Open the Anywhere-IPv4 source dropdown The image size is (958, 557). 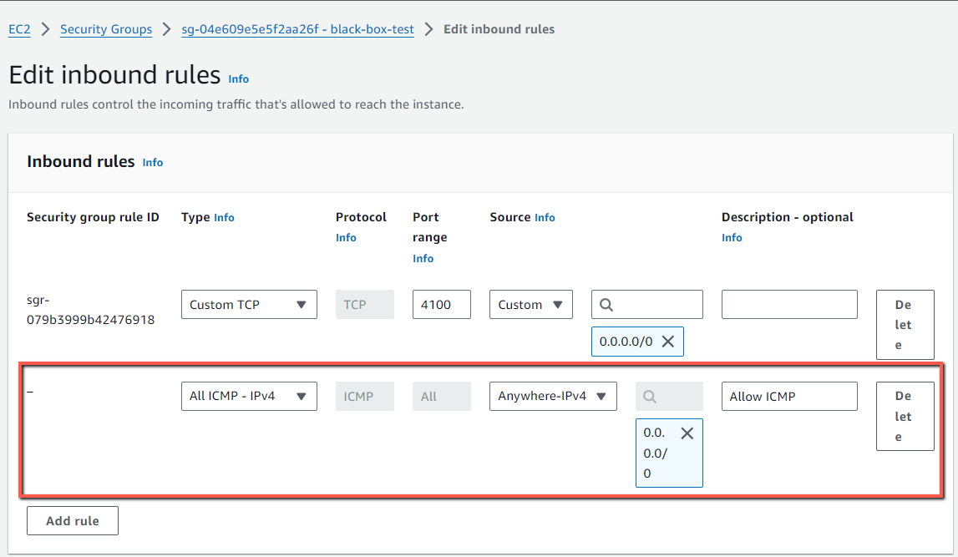click(x=553, y=396)
